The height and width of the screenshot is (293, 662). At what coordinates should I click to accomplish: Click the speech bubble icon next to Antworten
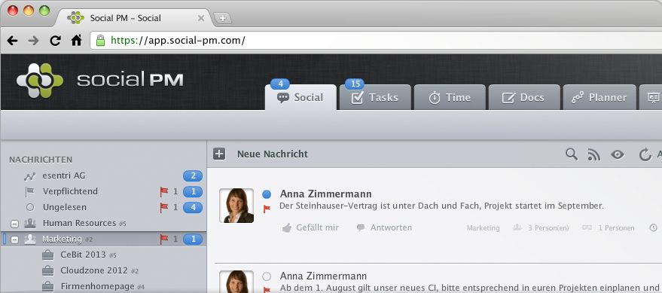tap(361, 228)
